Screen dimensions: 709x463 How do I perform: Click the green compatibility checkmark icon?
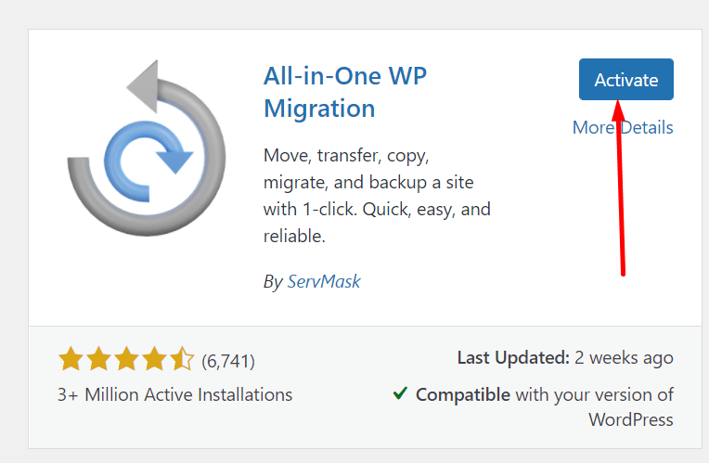pyautogui.click(x=400, y=393)
